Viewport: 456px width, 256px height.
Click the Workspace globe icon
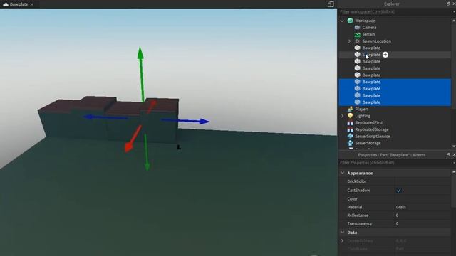(x=350, y=21)
